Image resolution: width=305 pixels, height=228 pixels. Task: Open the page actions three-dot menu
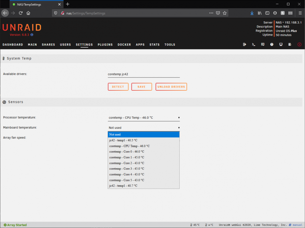click(x=211, y=13)
